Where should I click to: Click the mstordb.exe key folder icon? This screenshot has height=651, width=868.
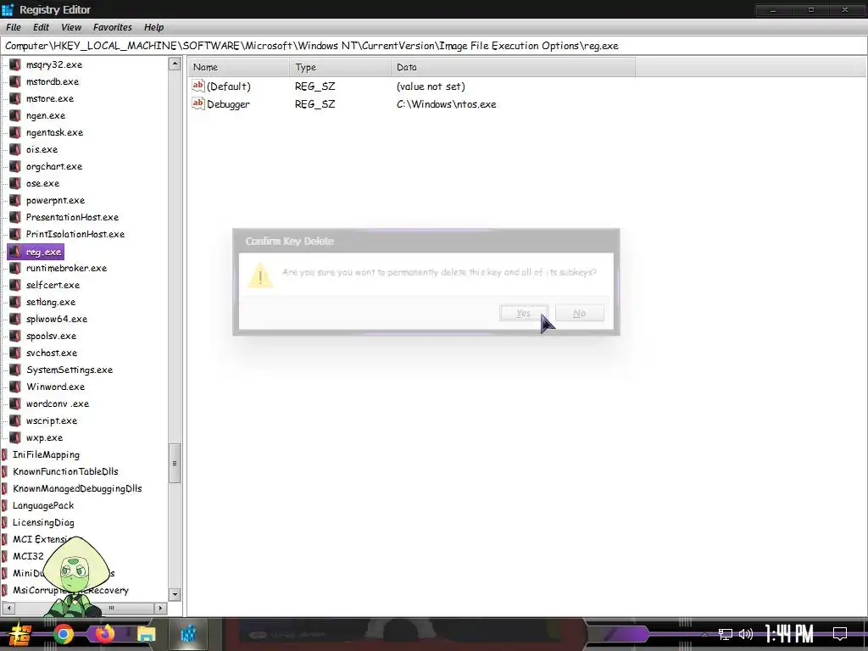coord(15,82)
